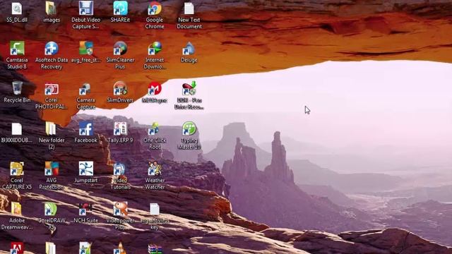452x254 pixels.
Task: Select the New Text Document file
Action: pos(189,8)
